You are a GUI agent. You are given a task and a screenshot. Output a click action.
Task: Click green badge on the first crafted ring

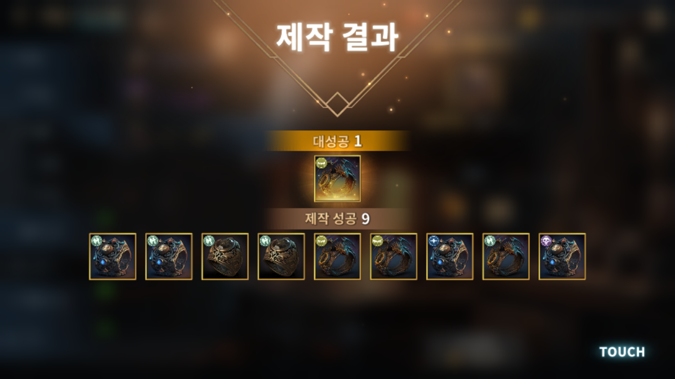(97, 241)
